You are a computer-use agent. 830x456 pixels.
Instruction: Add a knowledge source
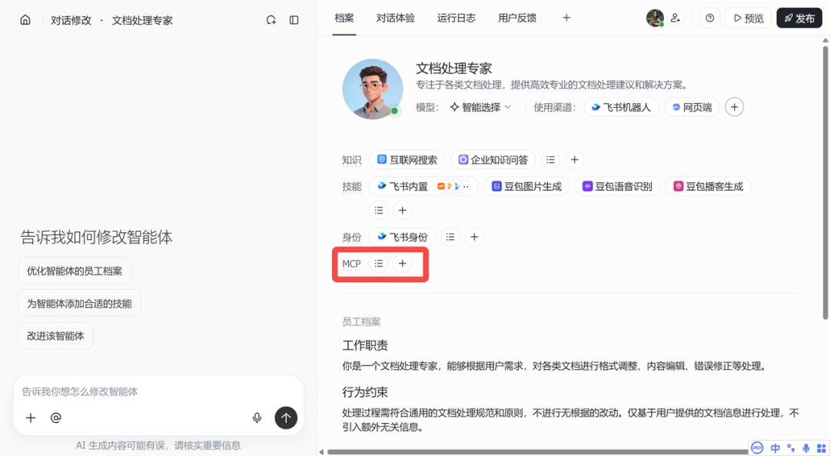(574, 159)
